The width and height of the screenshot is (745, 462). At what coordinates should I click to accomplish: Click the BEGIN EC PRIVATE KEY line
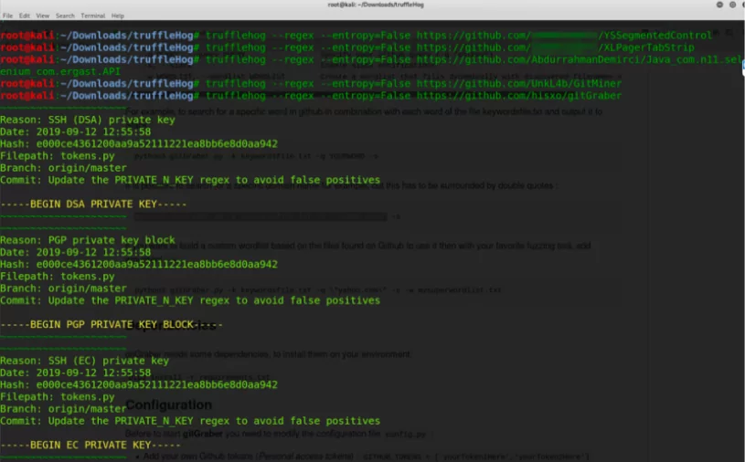(x=90, y=445)
